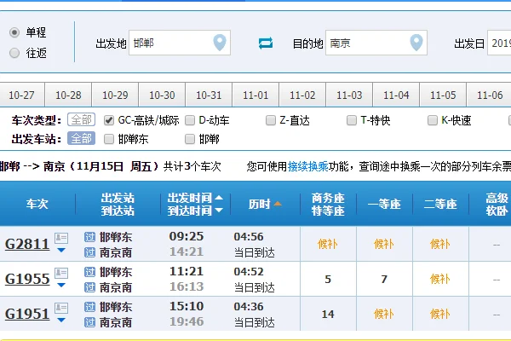Screen dimensions: 511x341
Task: Check the K-快速 train type
Action: (432, 120)
